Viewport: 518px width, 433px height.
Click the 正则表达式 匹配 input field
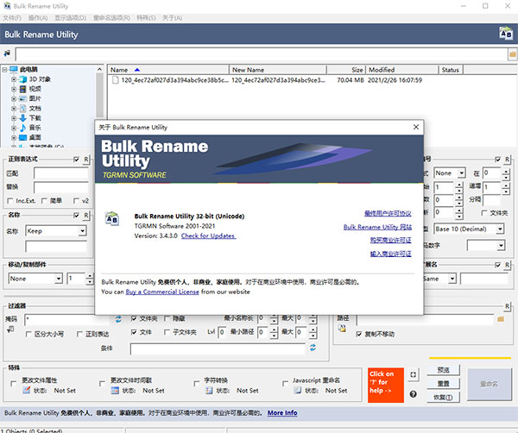(61, 173)
